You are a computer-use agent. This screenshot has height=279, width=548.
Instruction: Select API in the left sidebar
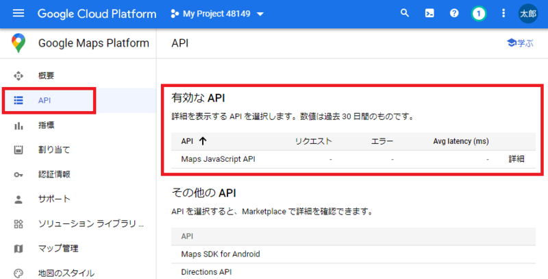point(45,101)
